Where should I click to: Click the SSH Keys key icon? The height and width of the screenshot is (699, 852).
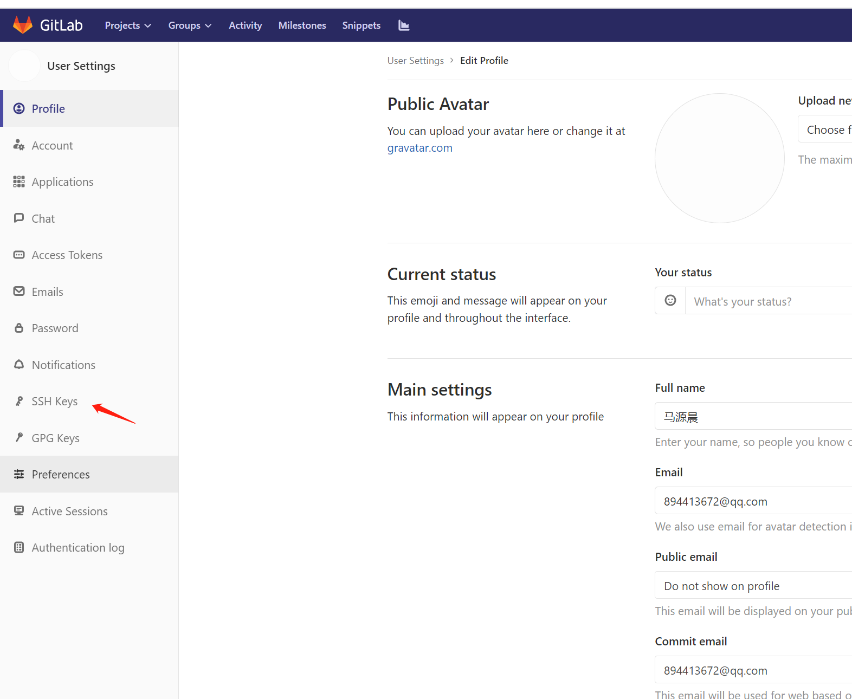pos(19,401)
